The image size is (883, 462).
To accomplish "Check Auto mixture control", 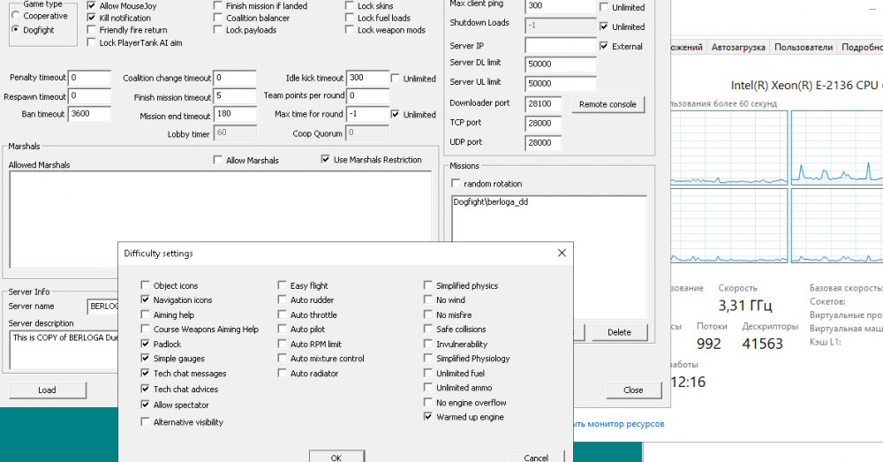I will [x=283, y=358].
